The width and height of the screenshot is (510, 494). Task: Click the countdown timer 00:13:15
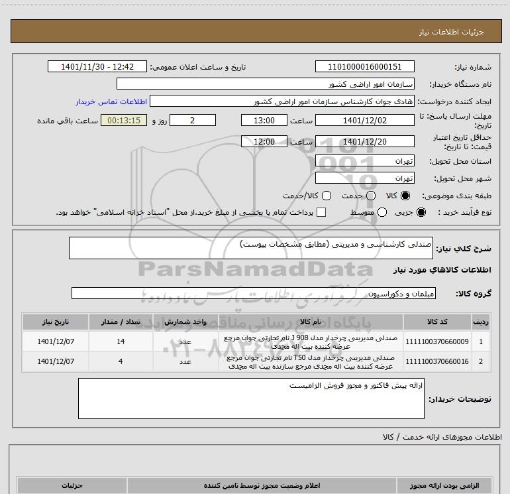click(124, 120)
